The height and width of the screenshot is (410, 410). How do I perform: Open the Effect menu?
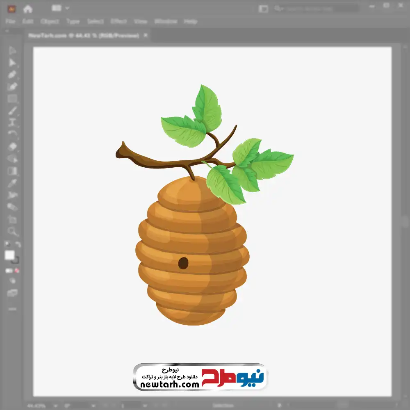pyautogui.click(x=119, y=21)
